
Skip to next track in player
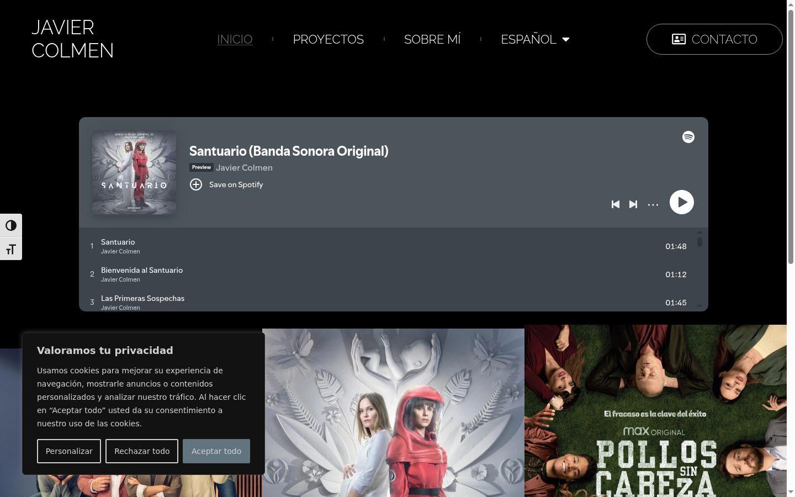coord(633,204)
